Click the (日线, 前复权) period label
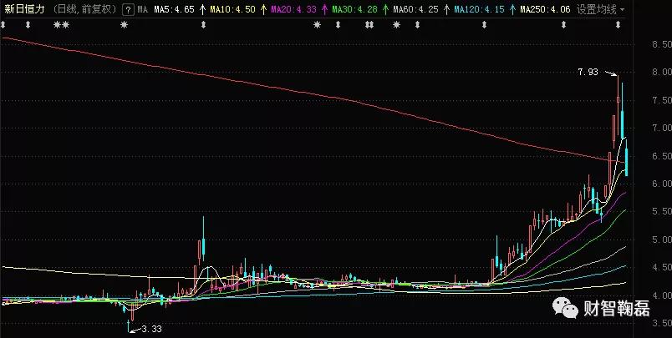 coord(86,9)
